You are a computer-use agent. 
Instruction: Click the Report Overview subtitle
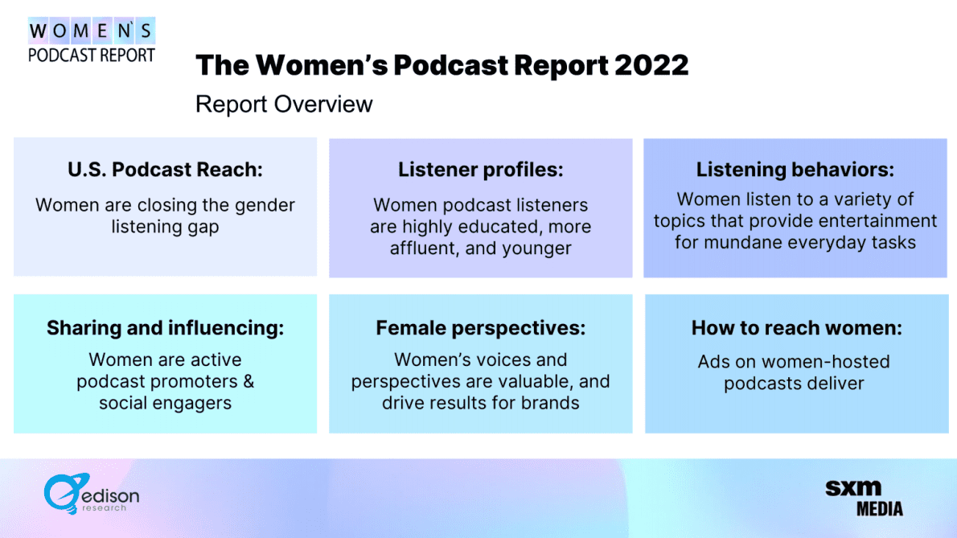tap(284, 105)
